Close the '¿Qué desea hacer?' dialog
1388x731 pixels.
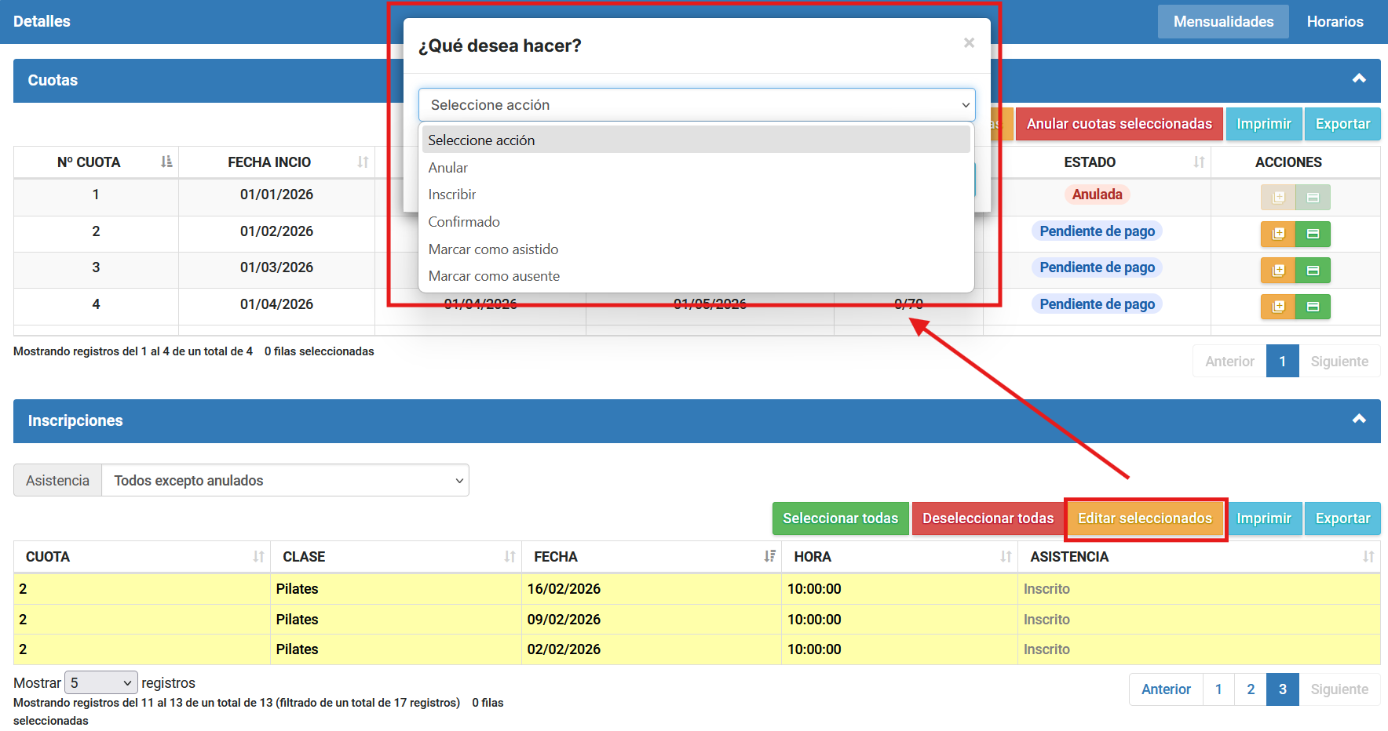[x=969, y=43]
